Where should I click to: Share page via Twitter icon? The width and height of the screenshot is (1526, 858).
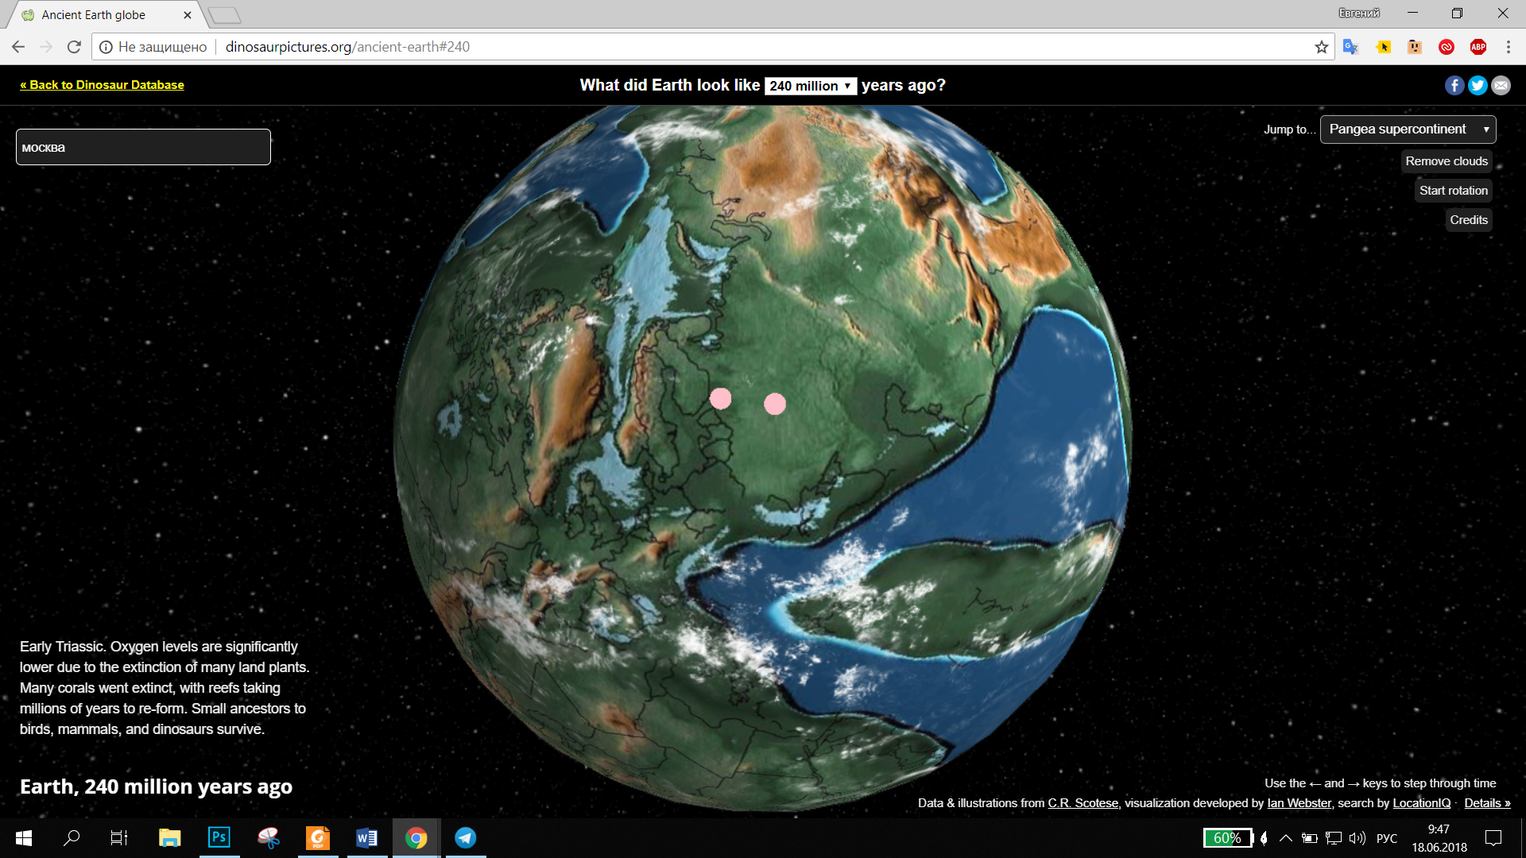pyautogui.click(x=1478, y=86)
